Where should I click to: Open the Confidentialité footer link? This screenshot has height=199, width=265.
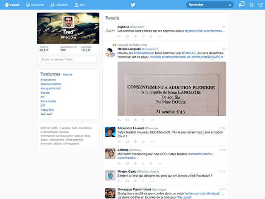[49, 132]
